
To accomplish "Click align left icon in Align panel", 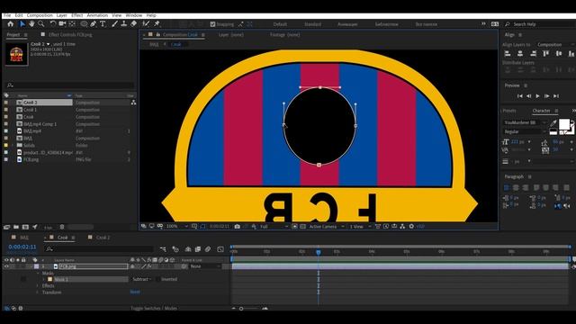I will (x=508, y=54).
